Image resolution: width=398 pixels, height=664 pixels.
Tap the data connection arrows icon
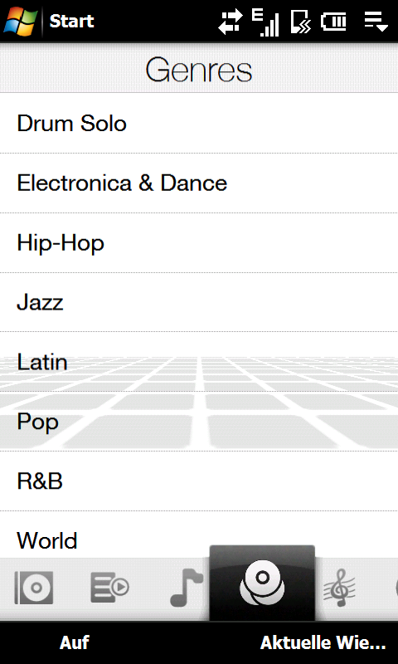(x=231, y=22)
